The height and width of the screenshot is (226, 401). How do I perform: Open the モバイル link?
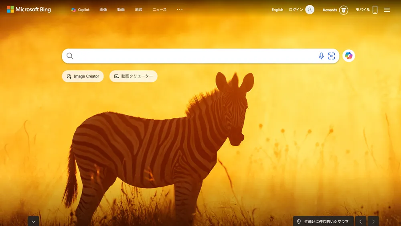[363, 10]
